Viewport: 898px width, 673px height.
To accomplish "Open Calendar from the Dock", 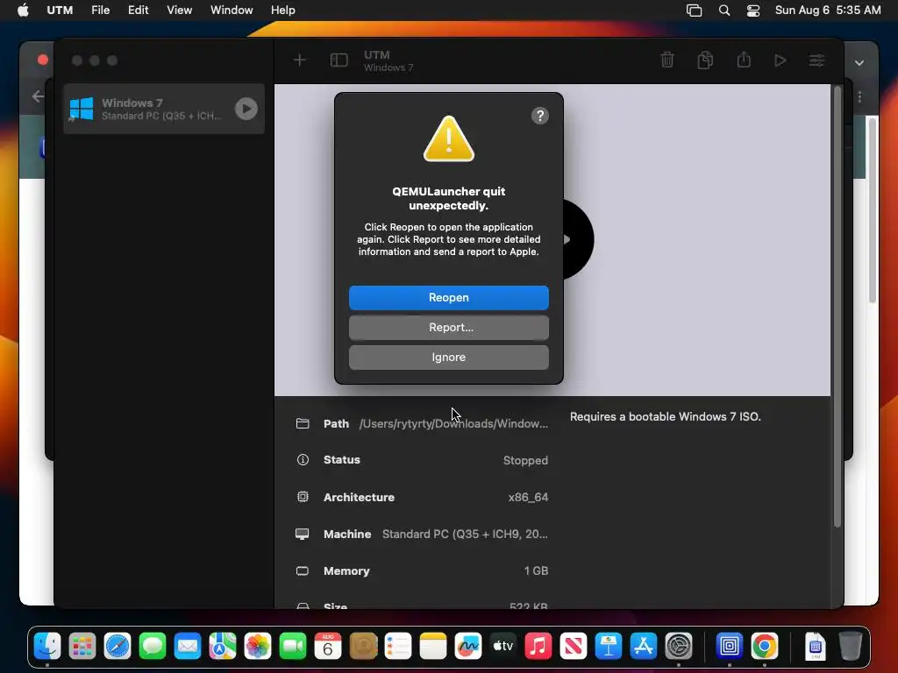I will pyautogui.click(x=328, y=646).
